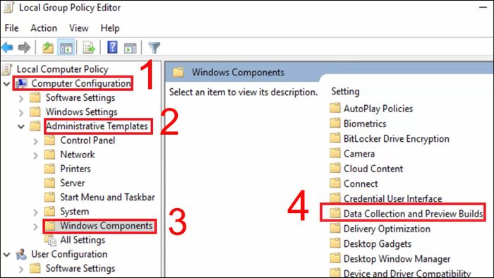The width and height of the screenshot is (494, 278).
Task: Click the Up One Level folder icon
Action: coord(48,48)
